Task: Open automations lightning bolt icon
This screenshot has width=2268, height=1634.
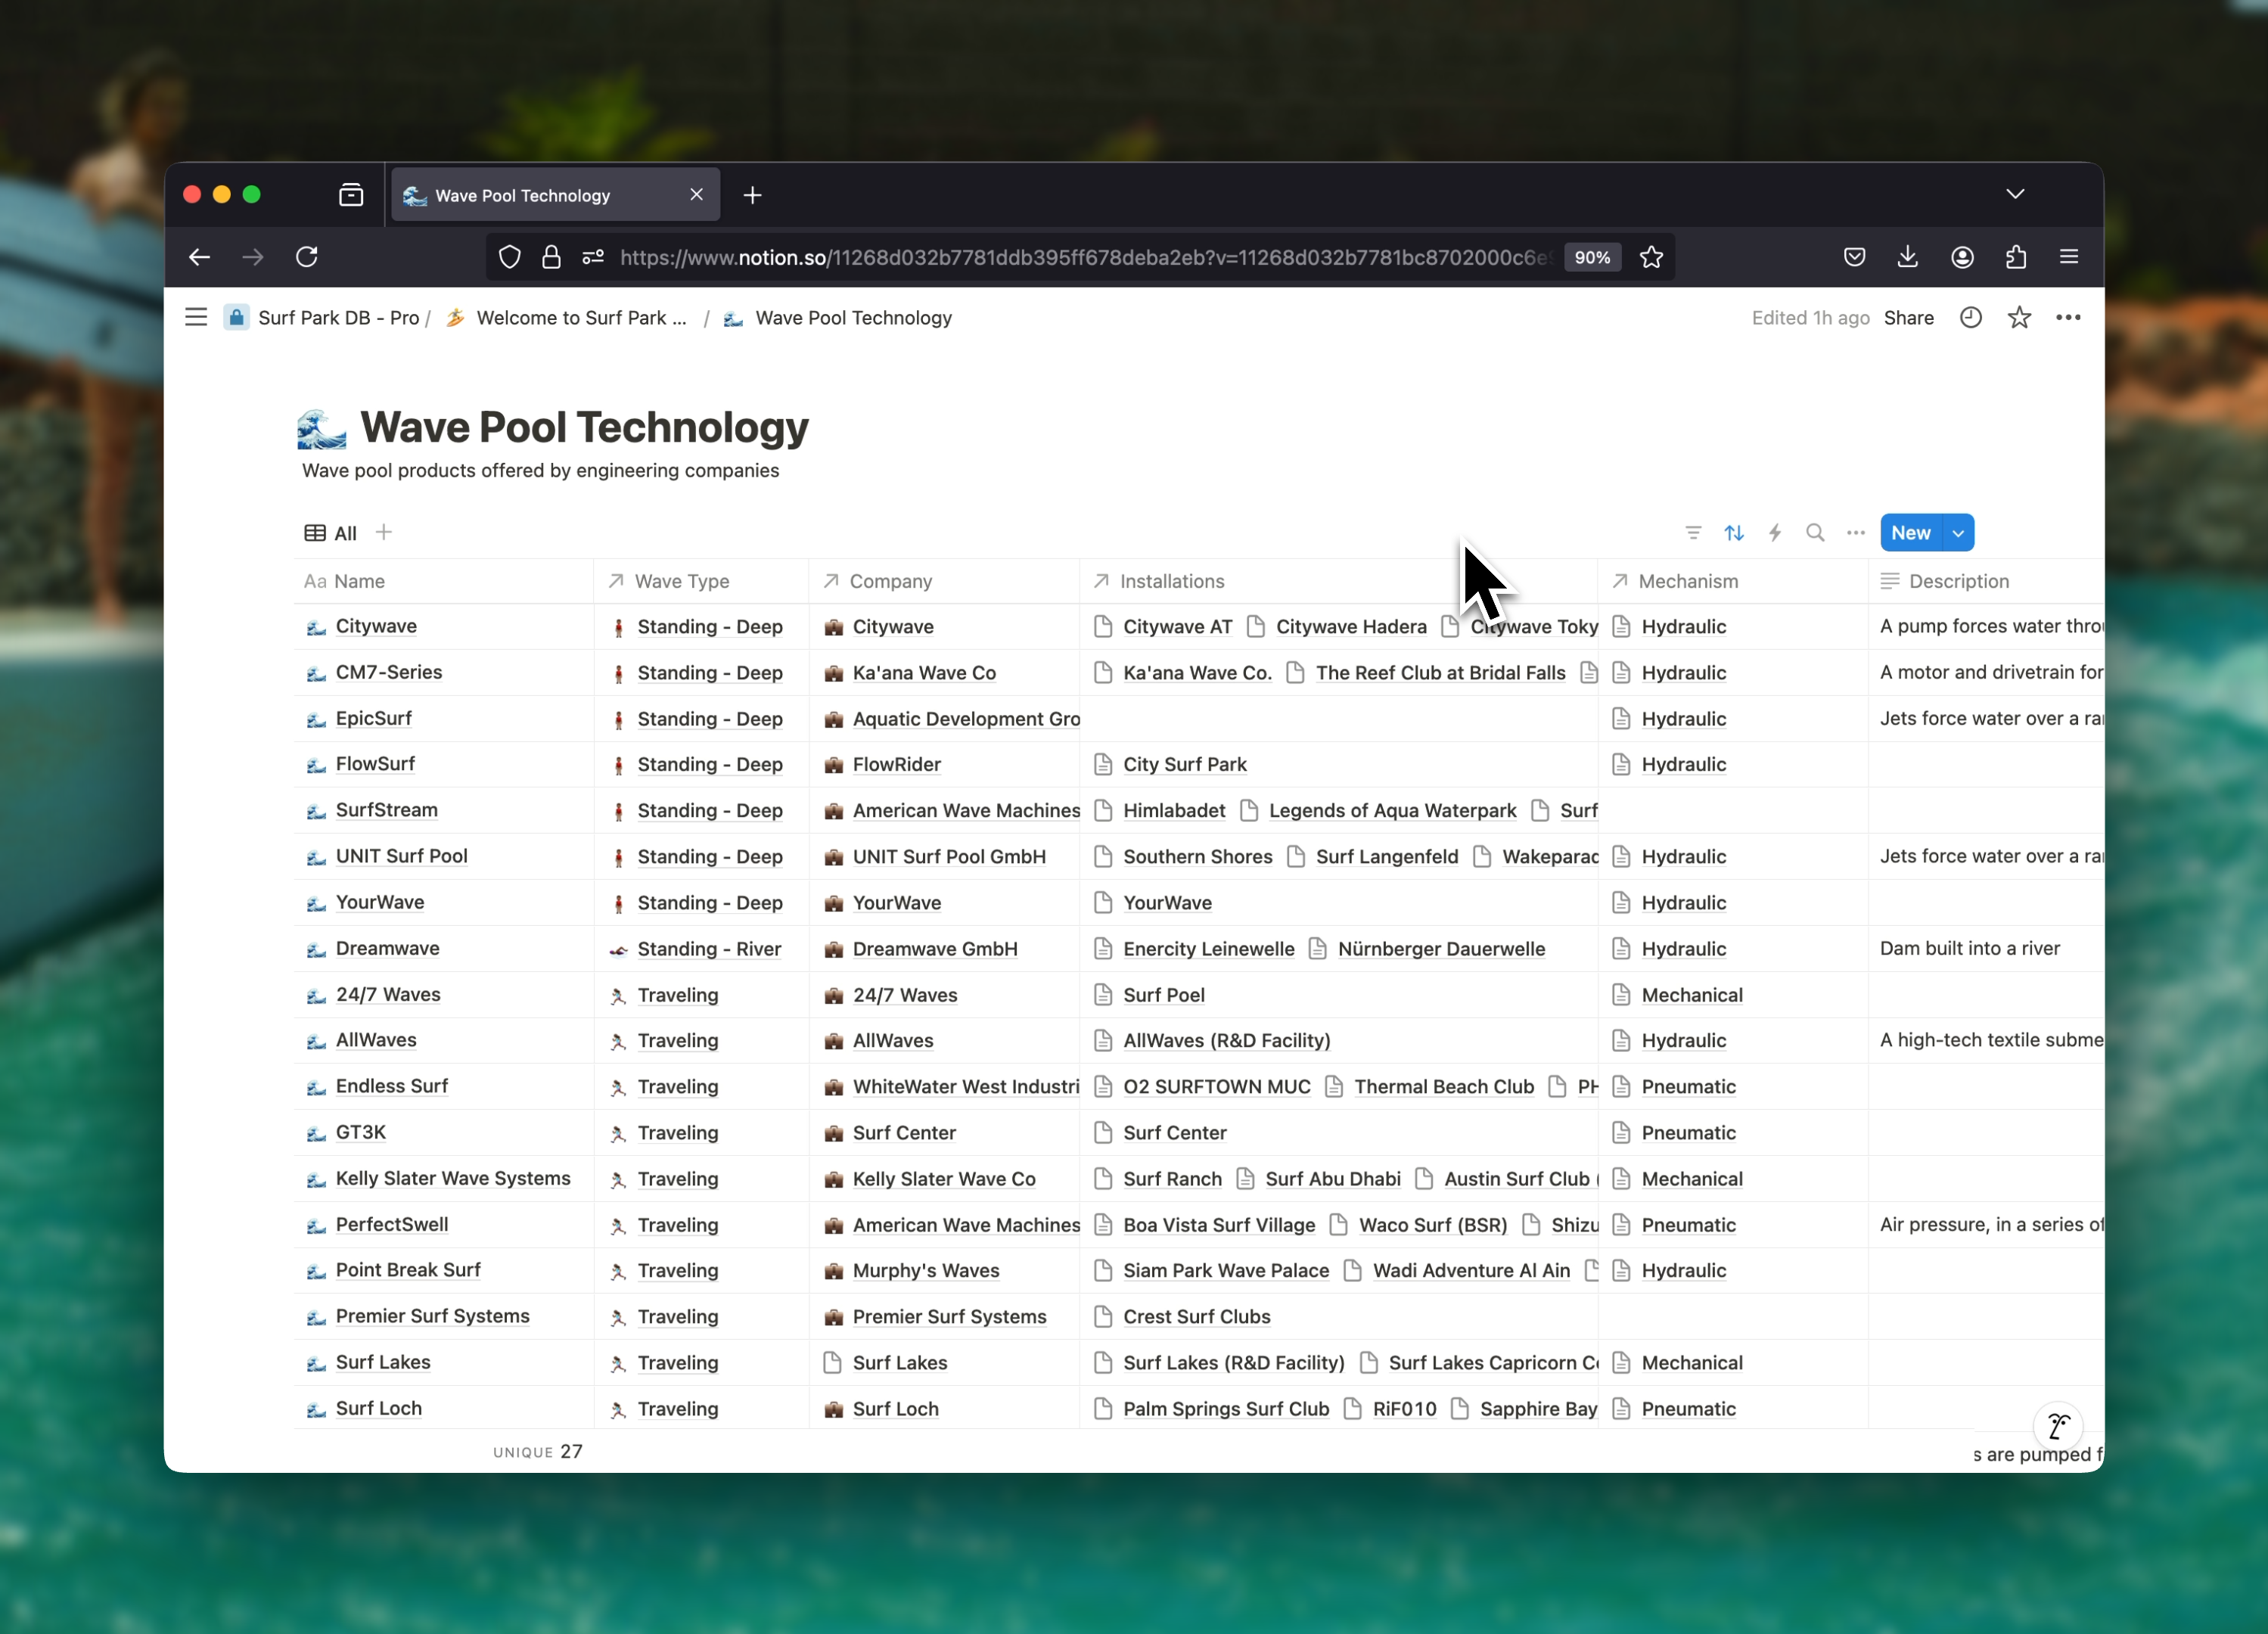Action: click(1775, 533)
